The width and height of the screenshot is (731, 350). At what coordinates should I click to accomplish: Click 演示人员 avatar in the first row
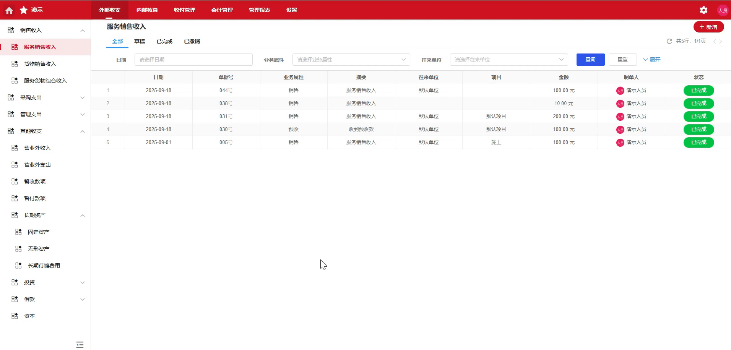(620, 90)
